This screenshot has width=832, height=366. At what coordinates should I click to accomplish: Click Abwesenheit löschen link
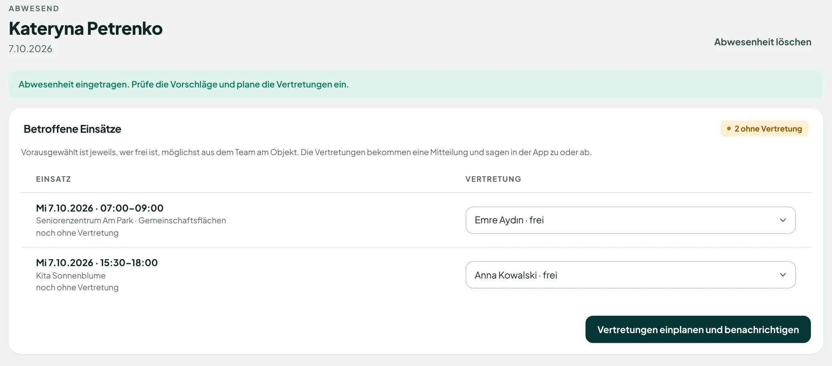tap(762, 42)
